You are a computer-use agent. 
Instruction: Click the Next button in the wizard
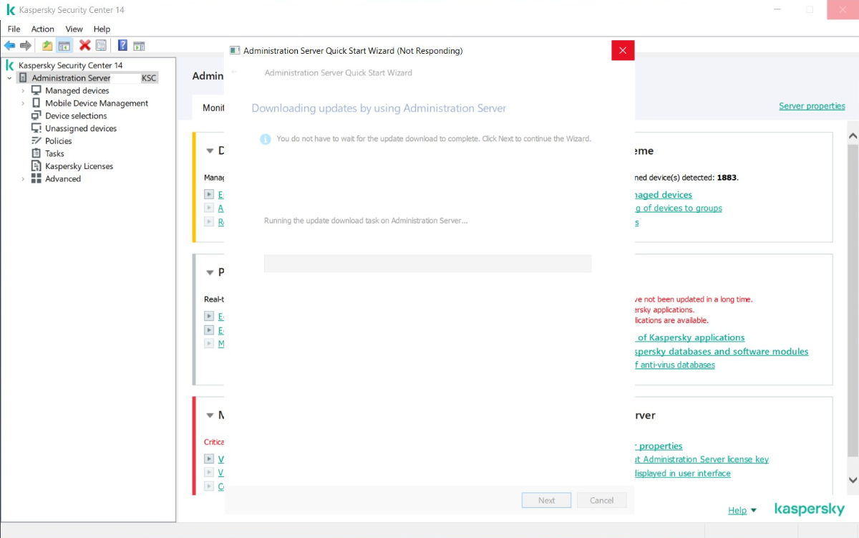click(x=546, y=500)
